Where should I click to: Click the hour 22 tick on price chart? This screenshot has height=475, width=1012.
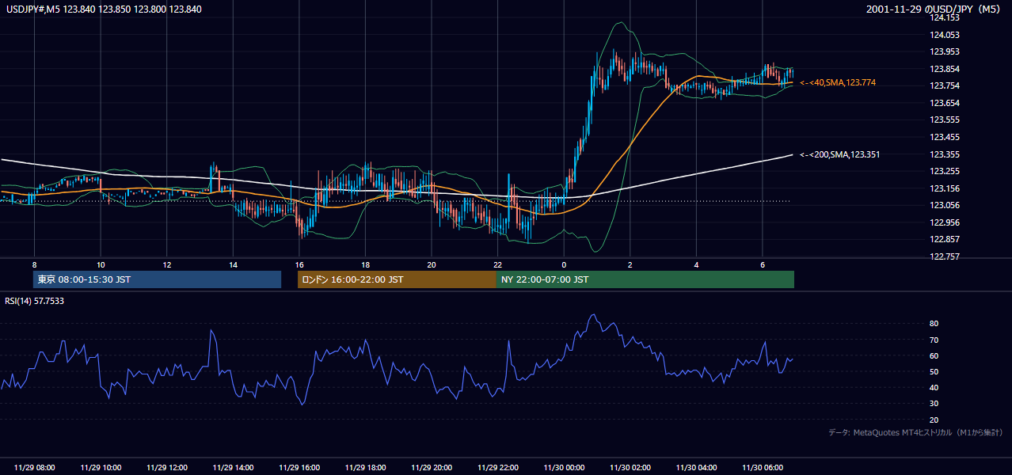pos(498,264)
